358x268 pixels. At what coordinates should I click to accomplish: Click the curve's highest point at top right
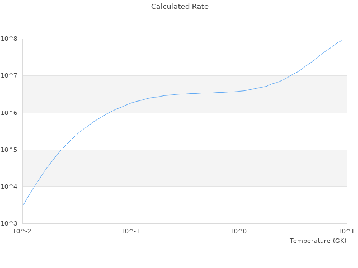click(x=342, y=40)
